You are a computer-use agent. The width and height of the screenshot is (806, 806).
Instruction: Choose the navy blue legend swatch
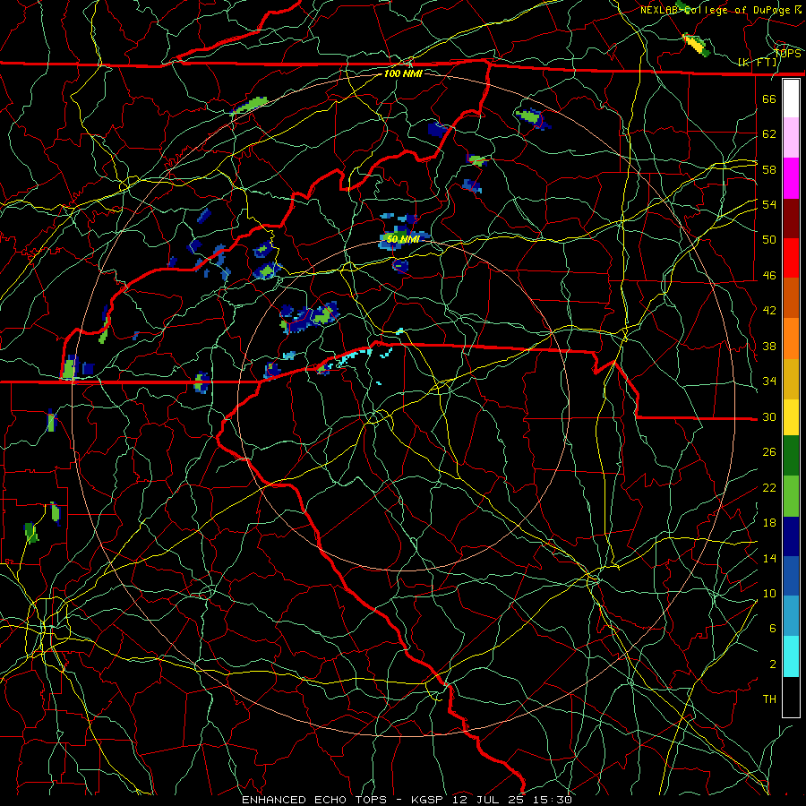(x=791, y=536)
